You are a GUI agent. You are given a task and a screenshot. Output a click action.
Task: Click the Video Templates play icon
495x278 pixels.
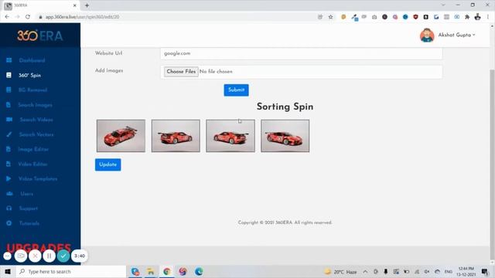[9, 178]
